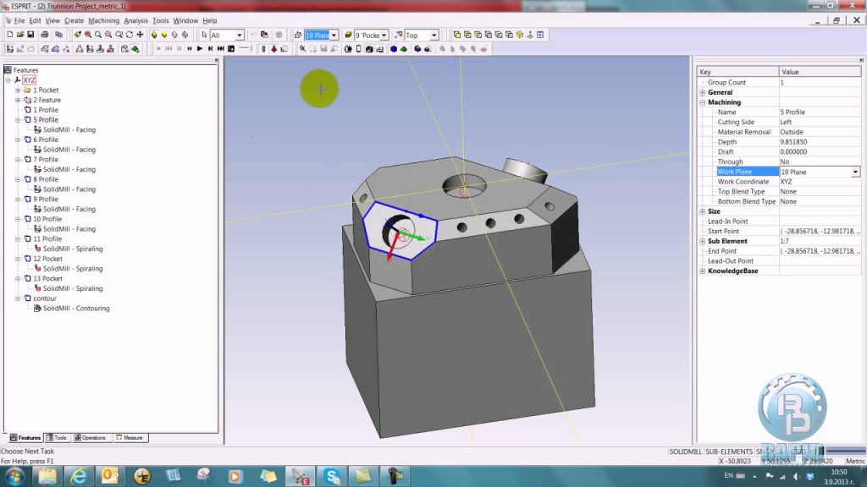Expand the Sub Element property group

point(702,241)
